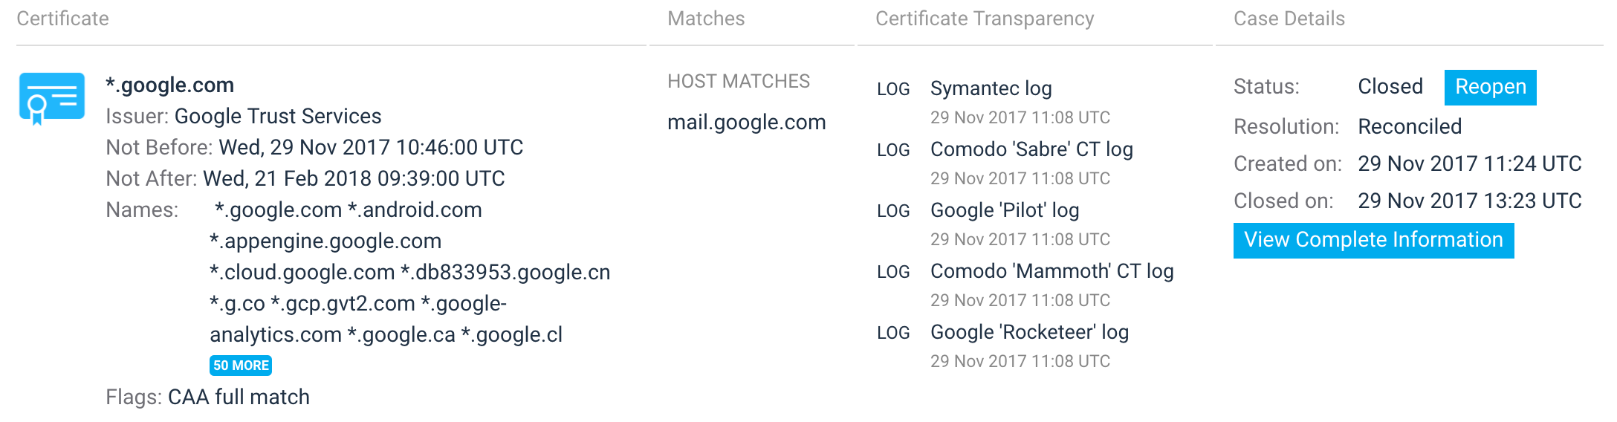Click the LOG label beside Symantec log
1617x422 pixels.
(x=893, y=89)
